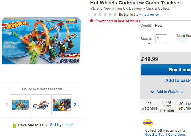
Task: Select the first box-front thumbnail
Action: click(x=20, y=105)
